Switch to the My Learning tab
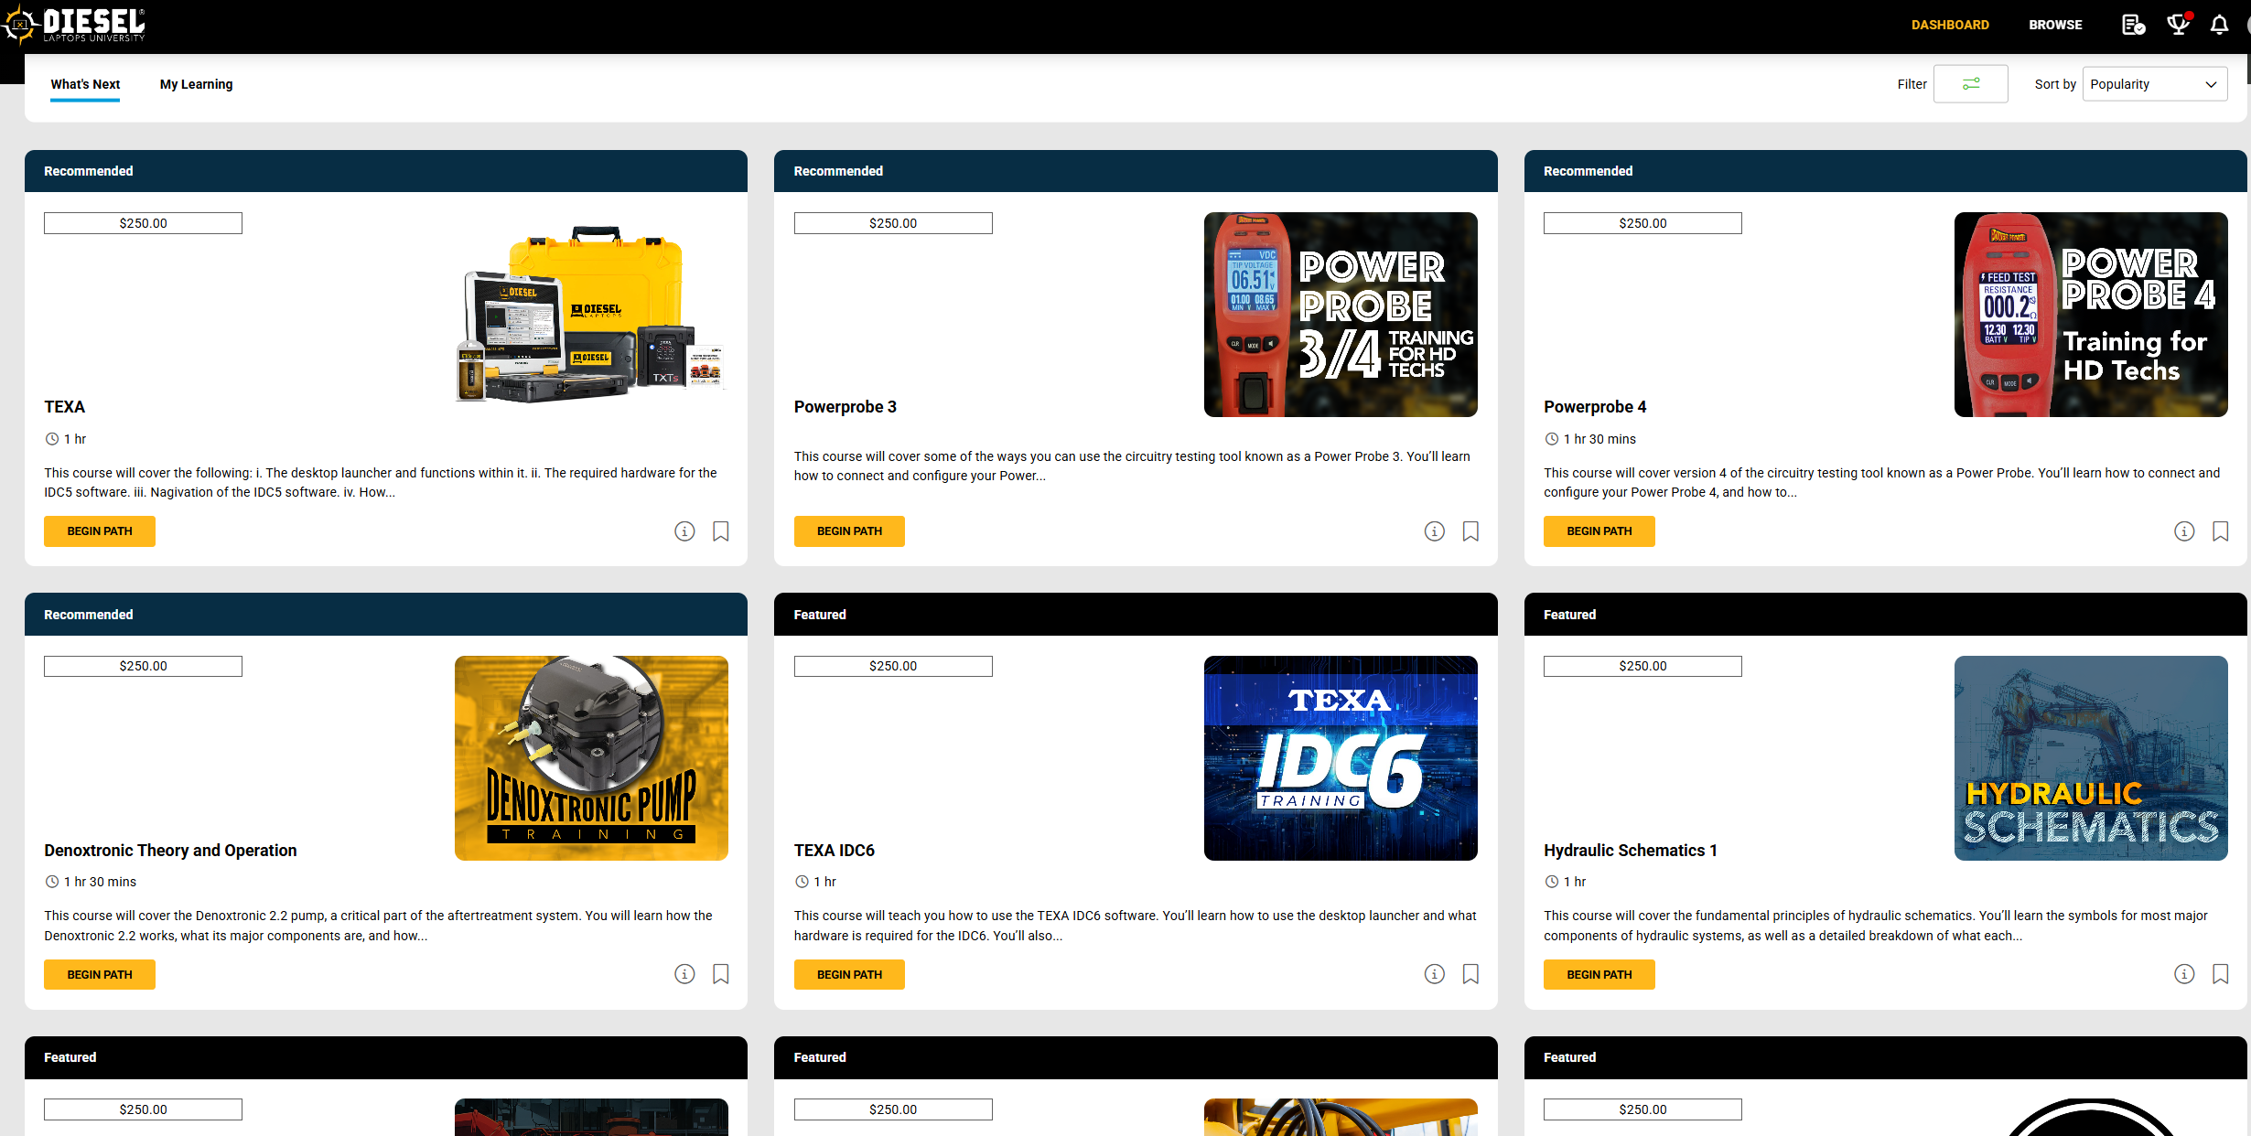 coord(196,84)
